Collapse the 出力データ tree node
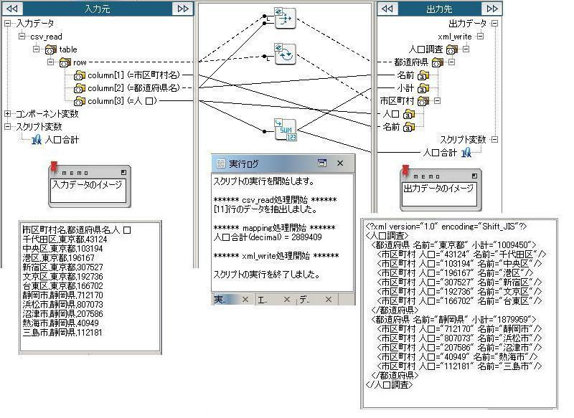This screenshot has height=418, width=574. click(494, 24)
